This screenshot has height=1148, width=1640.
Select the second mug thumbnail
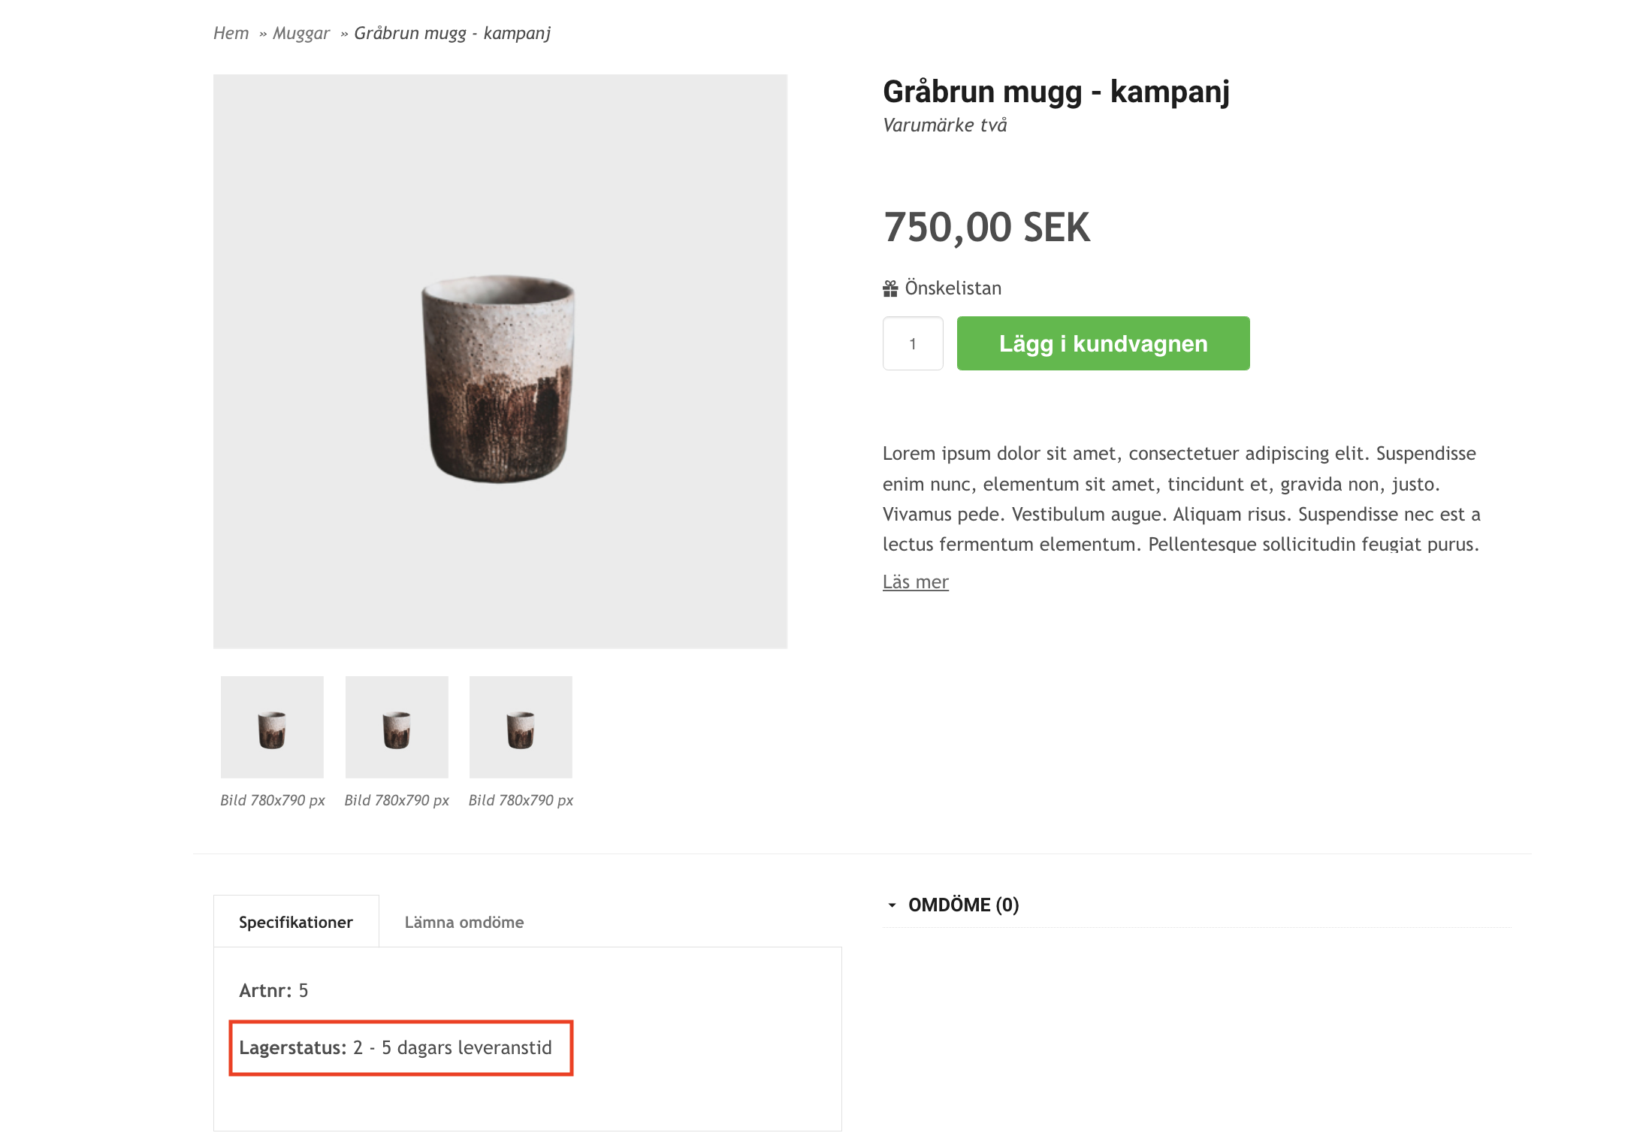pos(397,727)
